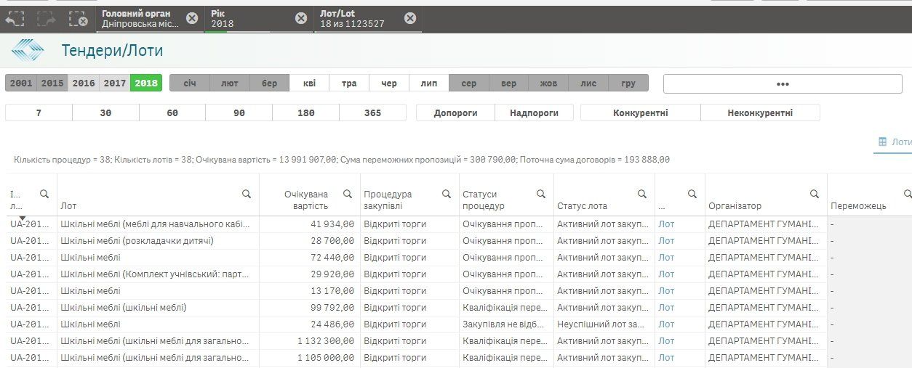Open the Лот link in first row
The image size is (912, 368).
pos(666,224)
